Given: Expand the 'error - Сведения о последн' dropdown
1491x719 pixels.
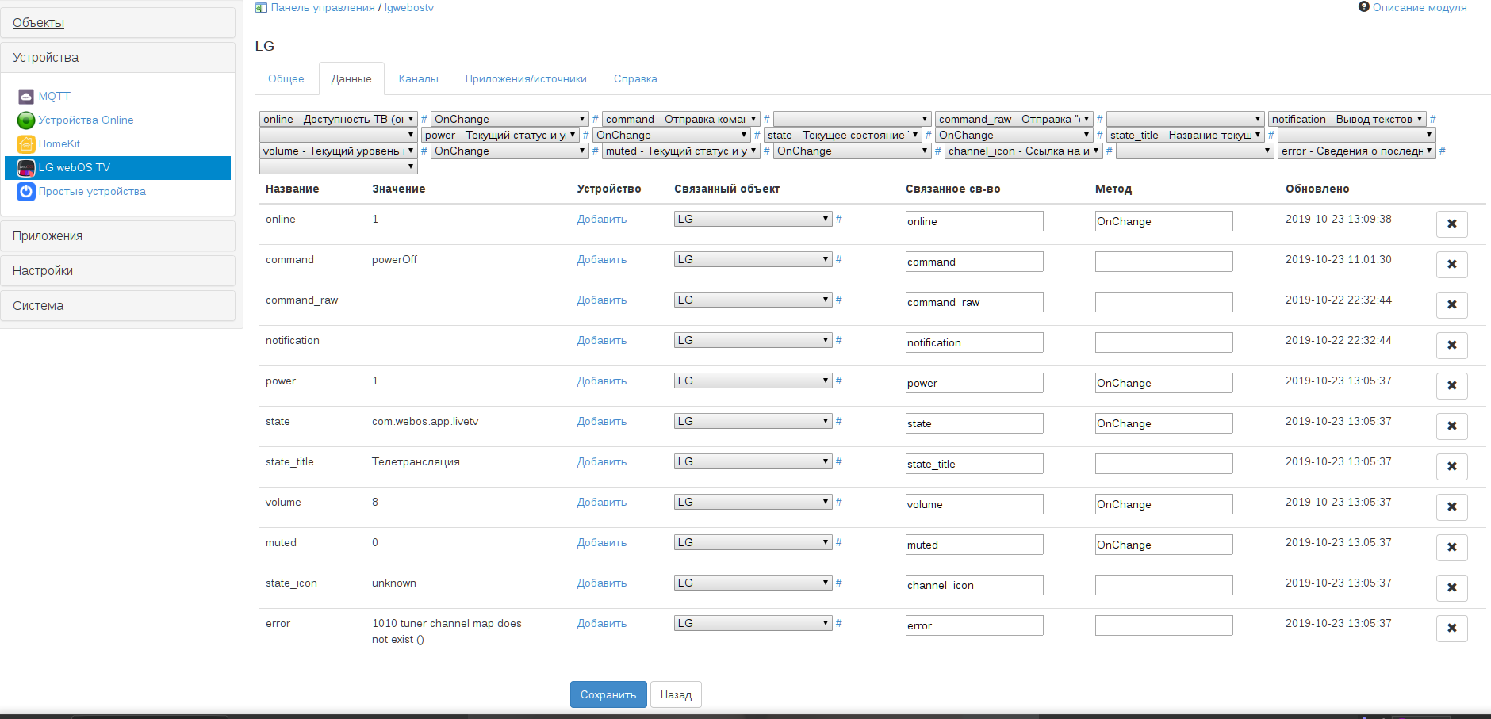Looking at the screenshot, I should [x=1357, y=151].
